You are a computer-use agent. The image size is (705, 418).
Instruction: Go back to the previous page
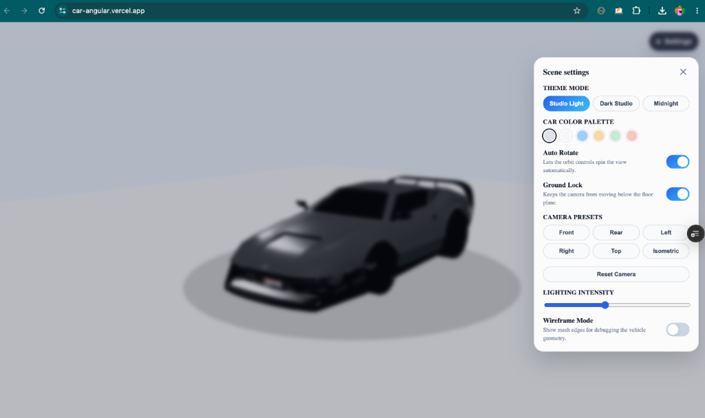click(x=7, y=11)
